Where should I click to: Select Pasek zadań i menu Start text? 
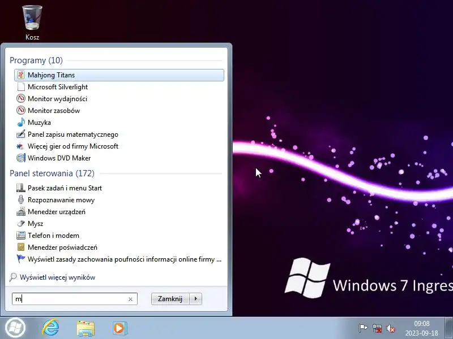point(65,188)
